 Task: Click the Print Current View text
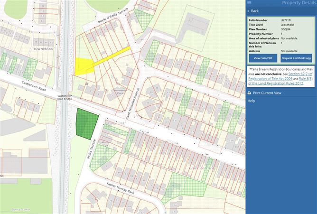pyautogui.click(x=267, y=93)
